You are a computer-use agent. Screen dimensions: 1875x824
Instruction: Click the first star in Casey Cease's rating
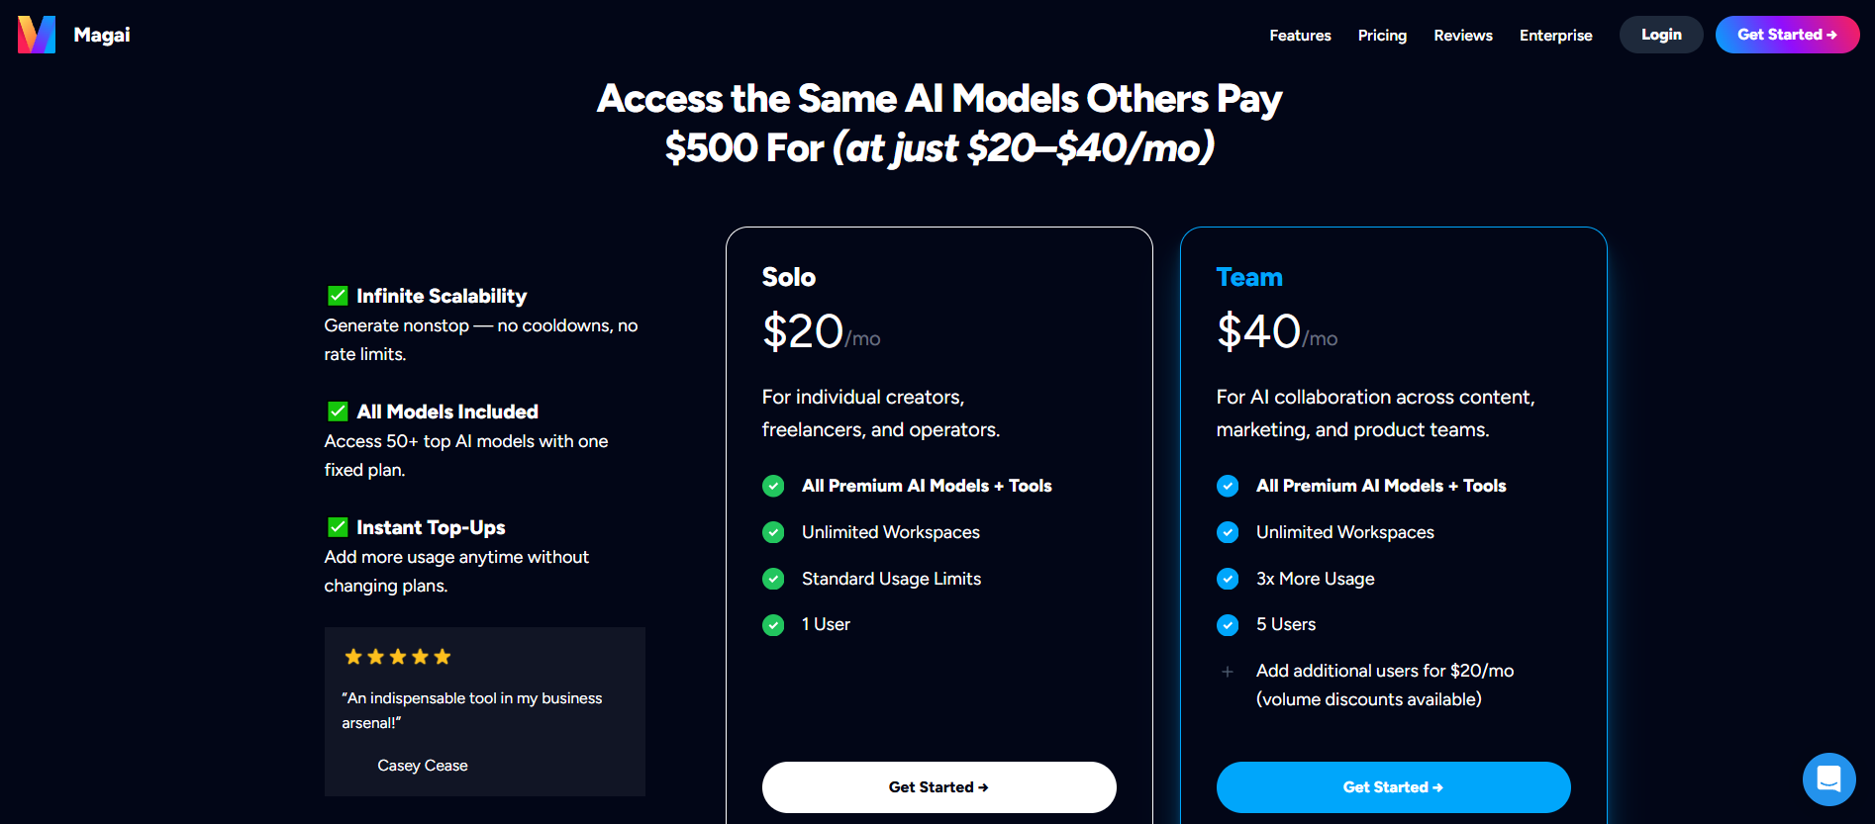pyautogui.click(x=353, y=656)
